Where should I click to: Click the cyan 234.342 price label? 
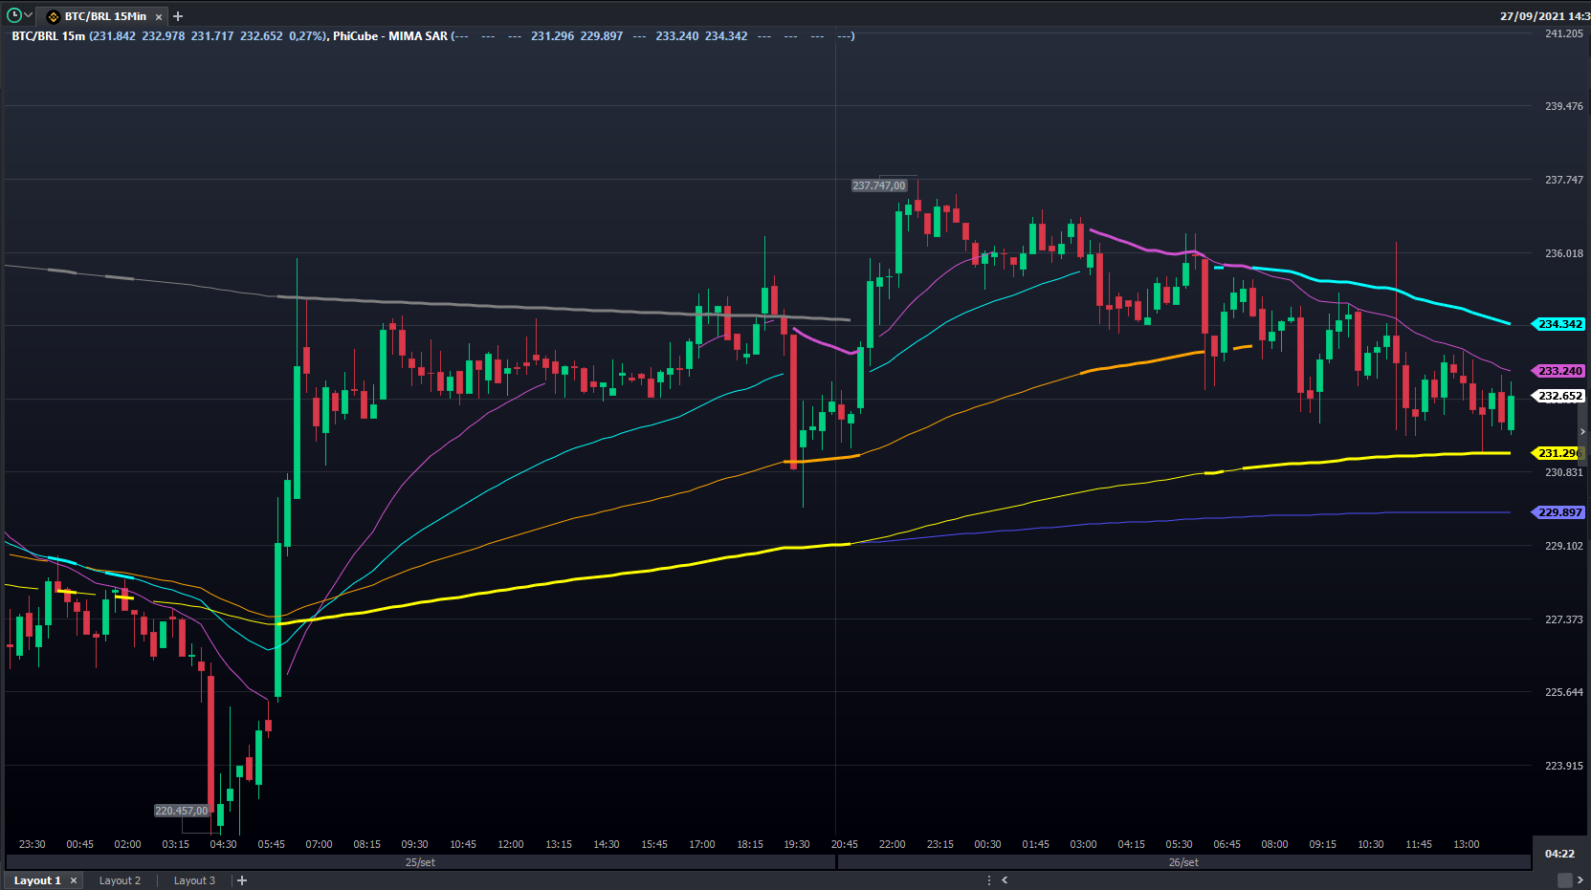click(x=1559, y=324)
